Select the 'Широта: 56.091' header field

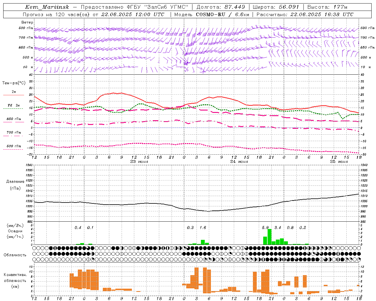point(276,7)
